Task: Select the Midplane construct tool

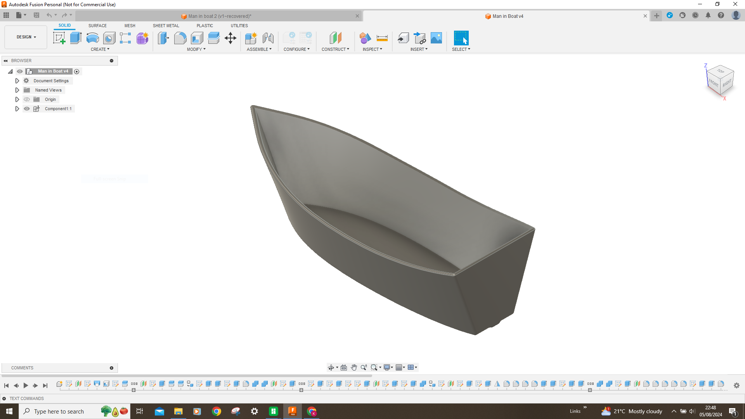Action: pyautogui.click(x=335, y=38)
